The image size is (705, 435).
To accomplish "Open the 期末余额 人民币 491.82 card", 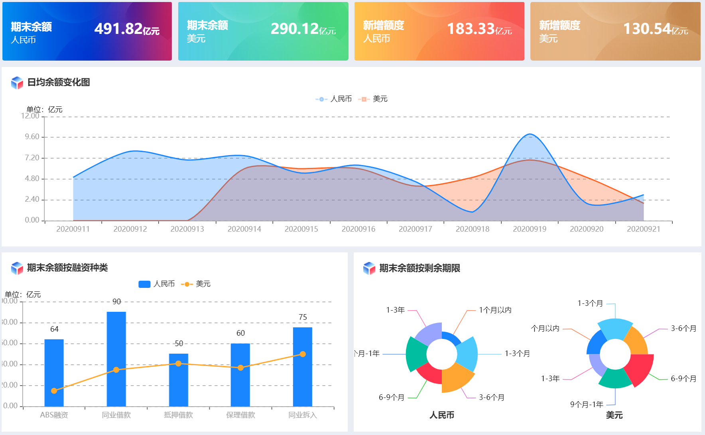I will point(87,31).
